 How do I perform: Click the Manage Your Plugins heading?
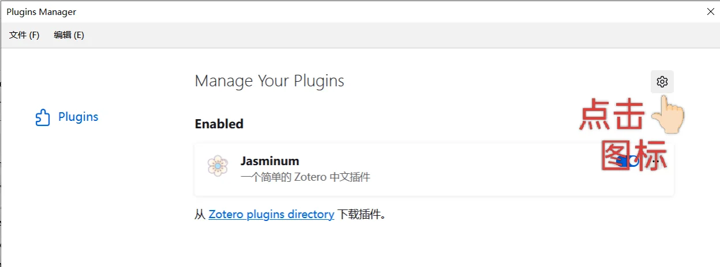pyautogui.click(x=269, y=81)
